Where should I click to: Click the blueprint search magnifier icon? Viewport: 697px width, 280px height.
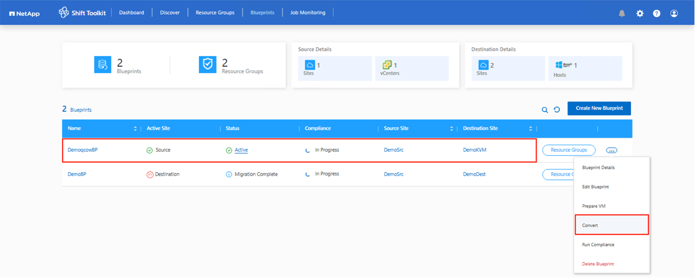coord(544,110)
